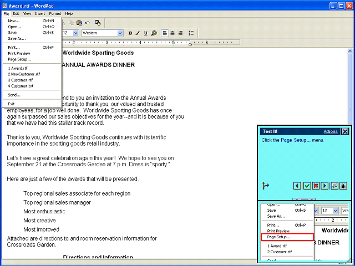Expand the font size dropdown arrow
Image resolution: width=355 pixels, height=266 pixels.
click(x=76, y=33)
